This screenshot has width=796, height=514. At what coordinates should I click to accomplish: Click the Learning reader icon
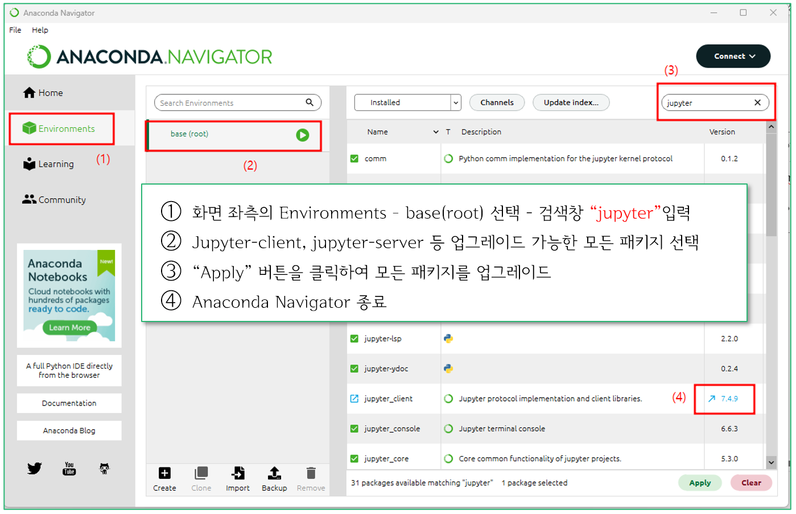pyautogui.click(x=29, y=164)
